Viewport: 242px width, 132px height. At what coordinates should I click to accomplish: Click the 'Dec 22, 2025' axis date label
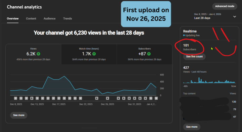click(86, 104)
